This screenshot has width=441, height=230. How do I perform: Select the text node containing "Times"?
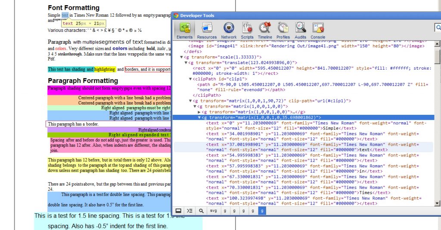coord(313,190)
